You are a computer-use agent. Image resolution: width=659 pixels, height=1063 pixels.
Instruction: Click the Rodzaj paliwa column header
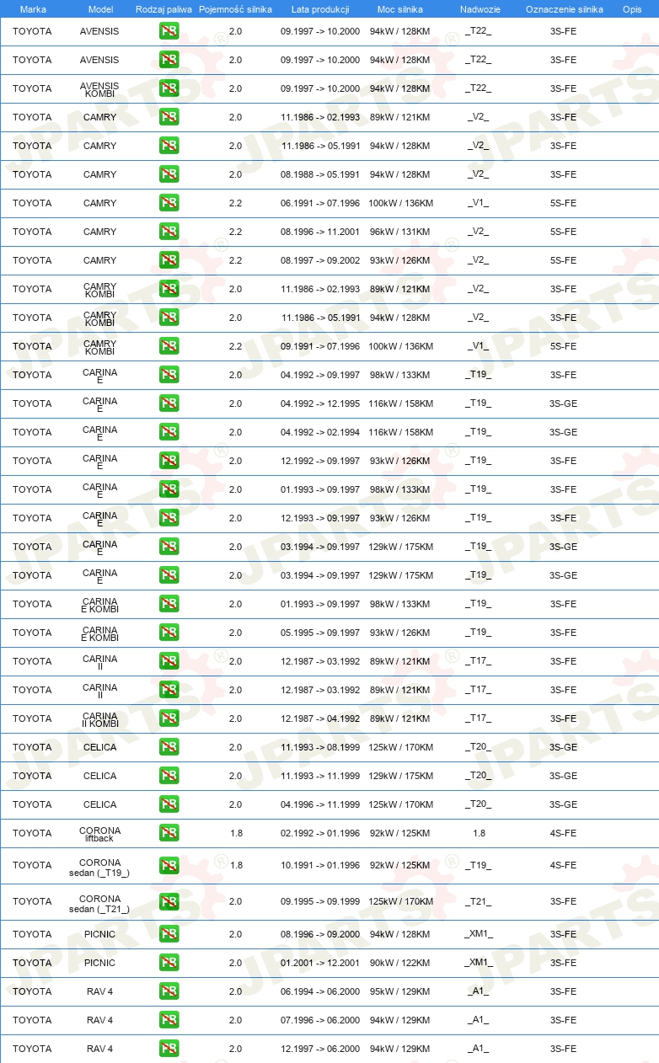(163, 9)
